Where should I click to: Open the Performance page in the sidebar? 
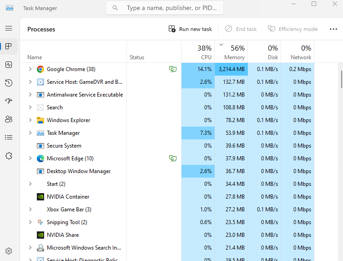click(9, 65)
